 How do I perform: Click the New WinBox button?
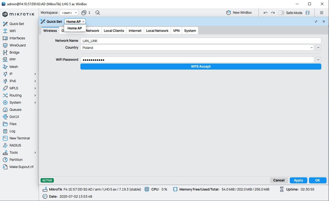click(x=239, y=13)
